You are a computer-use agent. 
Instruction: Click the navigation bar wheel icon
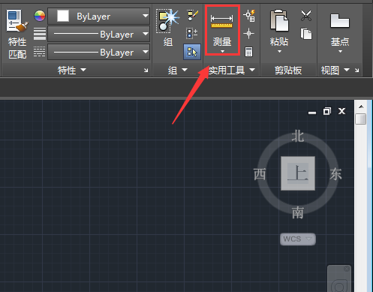tap(339, 285)
